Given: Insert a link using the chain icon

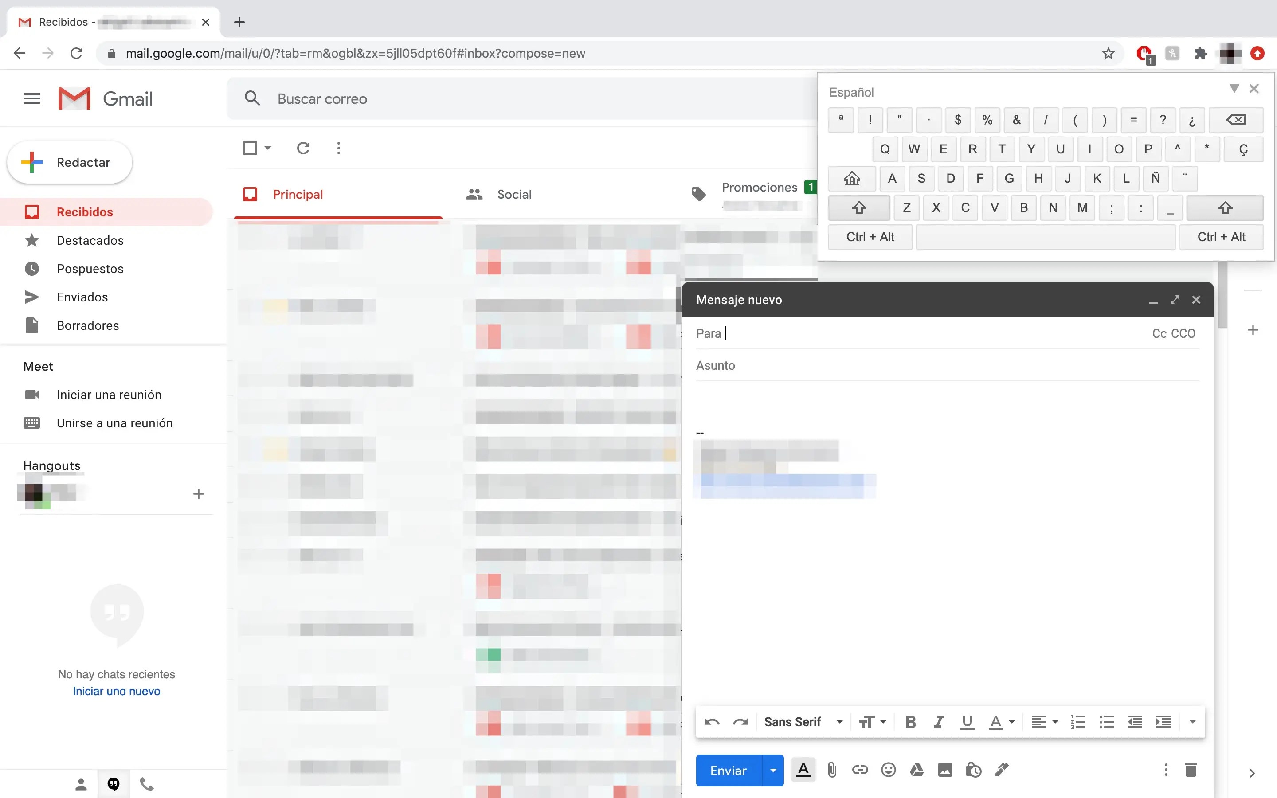Looking at the screenshot, I should [860, 770].
